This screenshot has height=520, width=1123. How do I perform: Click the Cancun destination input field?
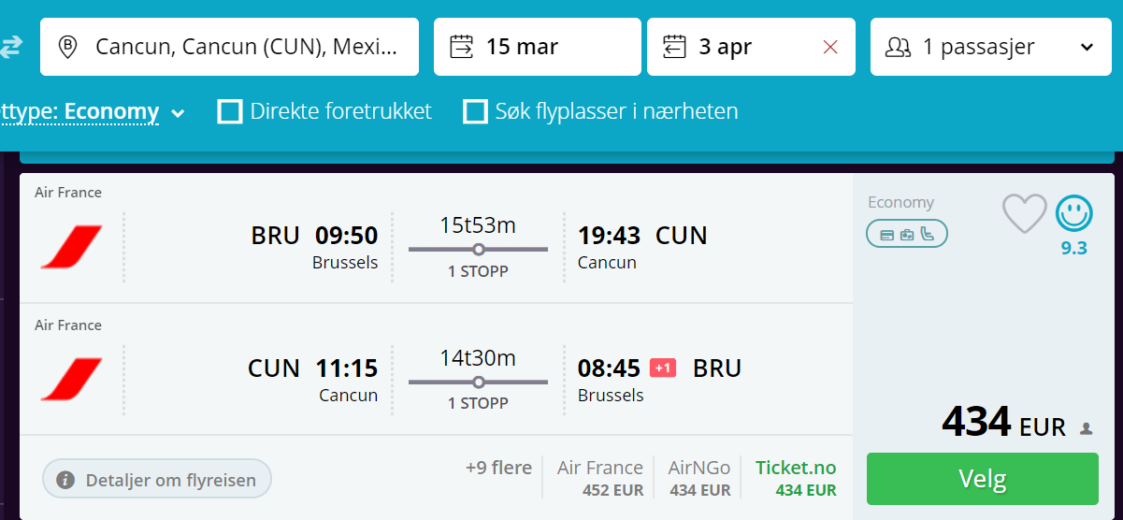tap(229, 47)
